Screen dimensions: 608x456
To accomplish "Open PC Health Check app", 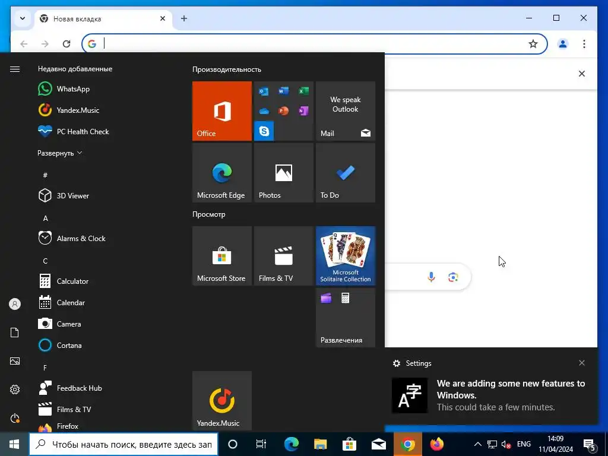I will [74, 131].
